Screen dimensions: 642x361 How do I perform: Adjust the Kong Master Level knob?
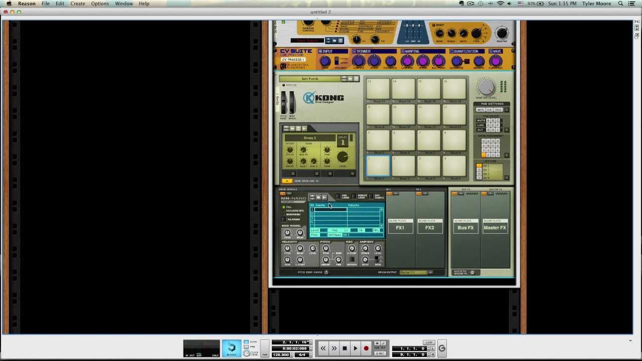pos(486,87)
